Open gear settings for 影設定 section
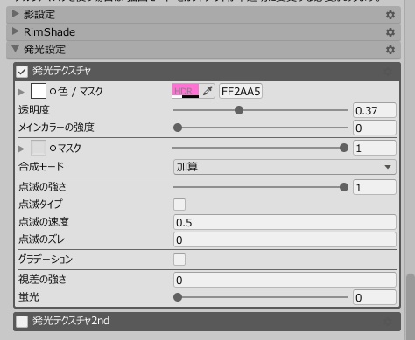 (390, 15)
